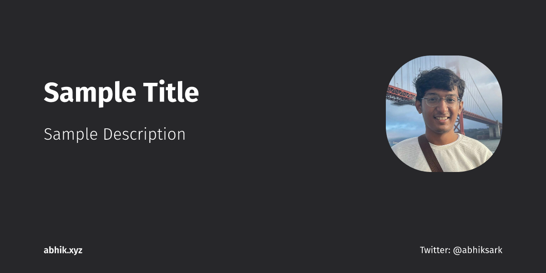Click the @abhiksark Twitter handle
This screenshot has height=273, width=546.
pyautogui.click(x=477, y=250)
